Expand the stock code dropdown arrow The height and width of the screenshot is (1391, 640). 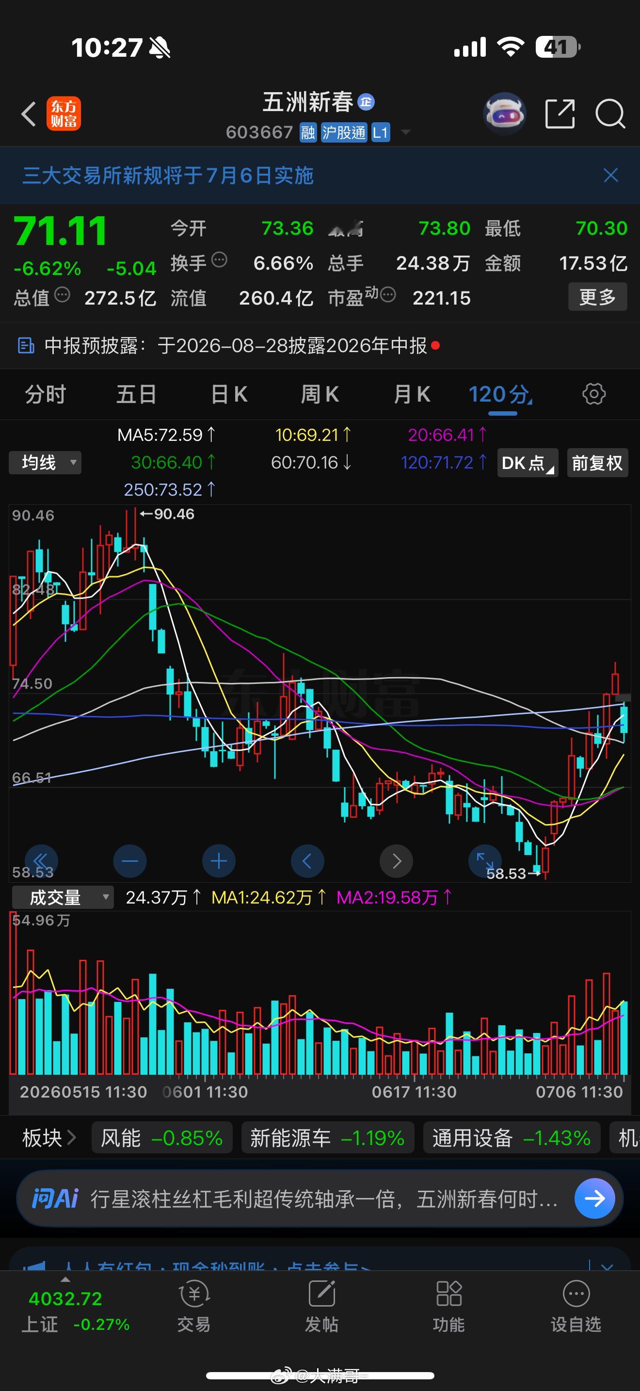[405, 132]
